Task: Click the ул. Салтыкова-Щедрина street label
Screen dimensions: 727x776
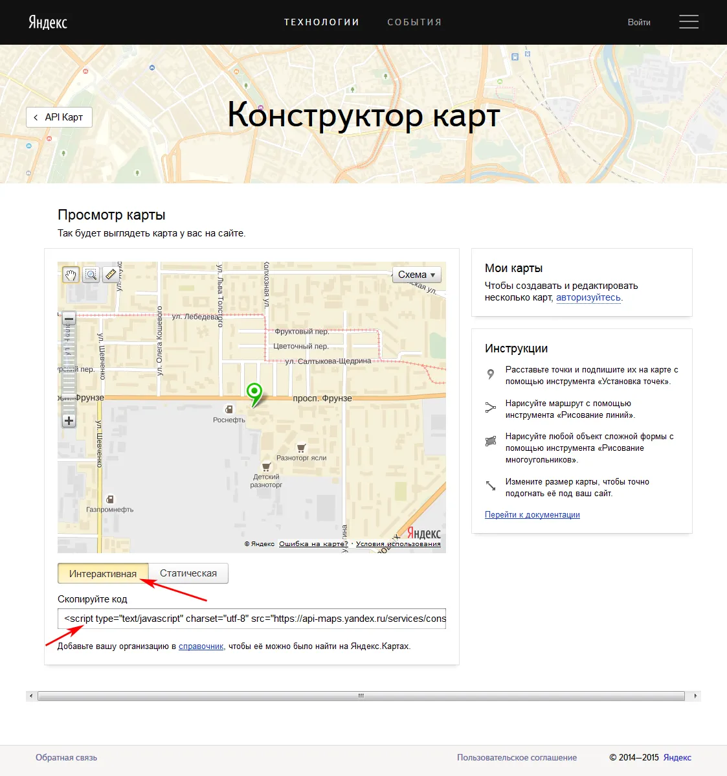Action: point(328,361)
